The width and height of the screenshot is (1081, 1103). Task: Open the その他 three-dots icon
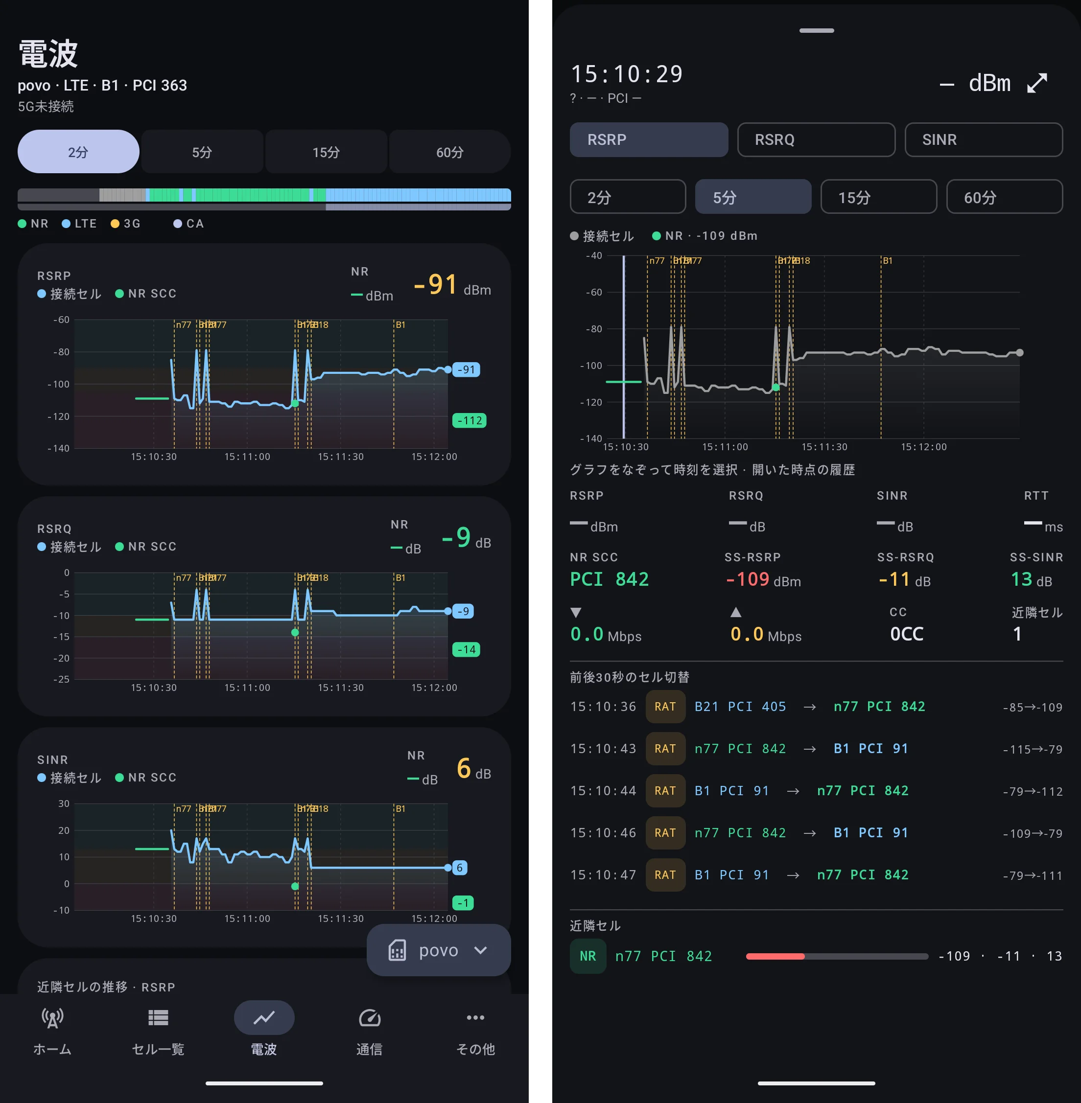475,1017
